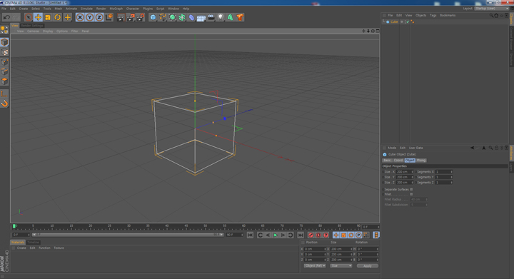Select the Live Selection tool
The image size is (514, 279).
(x=28, y=17)
